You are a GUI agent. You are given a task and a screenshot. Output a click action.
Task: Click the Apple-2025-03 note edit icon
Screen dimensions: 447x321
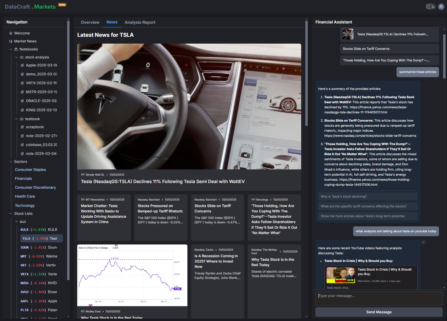[22, 65]
